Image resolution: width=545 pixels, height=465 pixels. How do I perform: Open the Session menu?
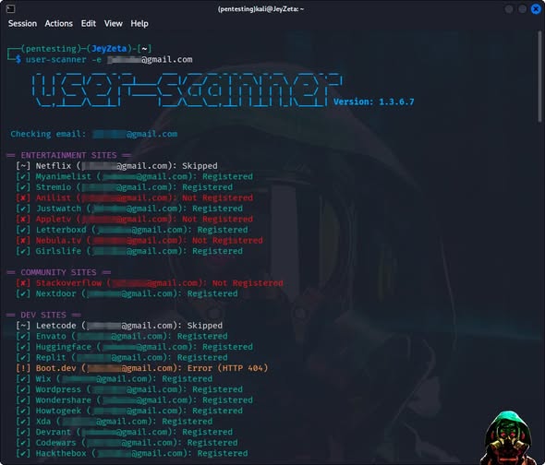(x=22, y=24)
